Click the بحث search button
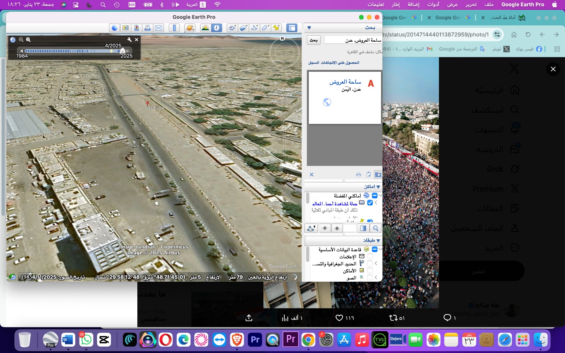The image size is (565, 353). click(x=314, y=40)
